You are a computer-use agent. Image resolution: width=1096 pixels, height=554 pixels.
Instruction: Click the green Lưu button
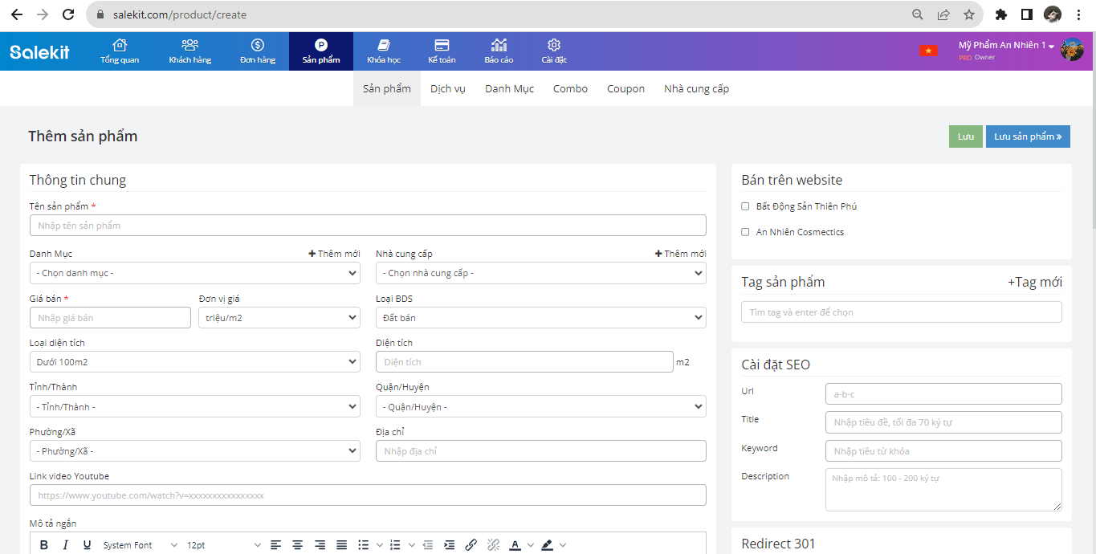coord(965,136)
